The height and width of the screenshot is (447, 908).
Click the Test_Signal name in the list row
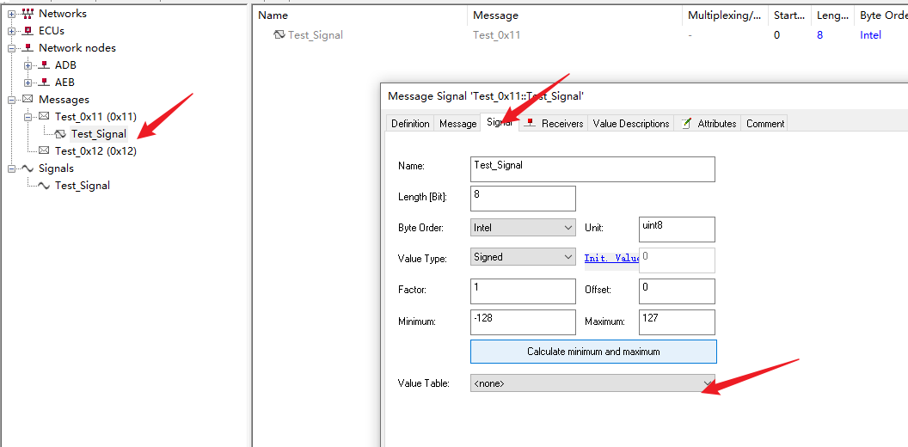316,34
